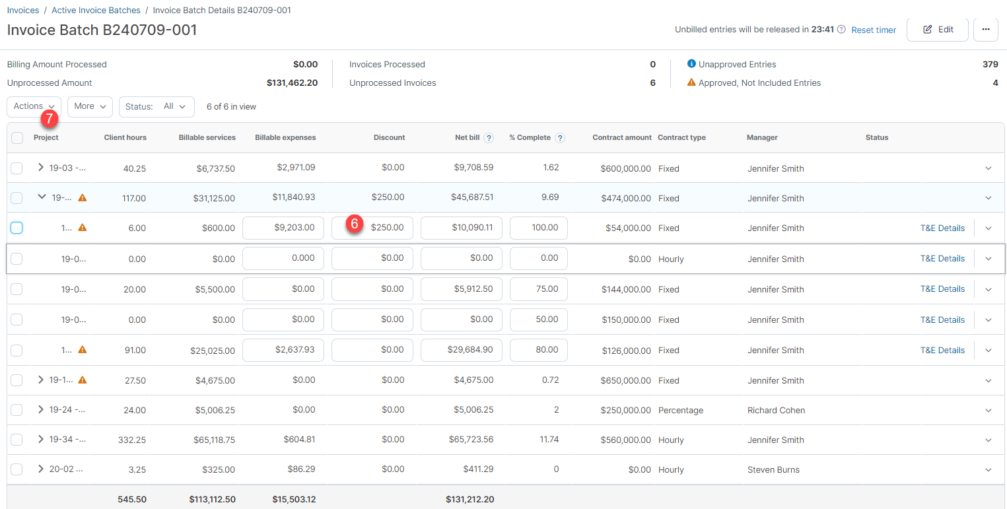Click the $250.00 discount input field

coord(372,228)
